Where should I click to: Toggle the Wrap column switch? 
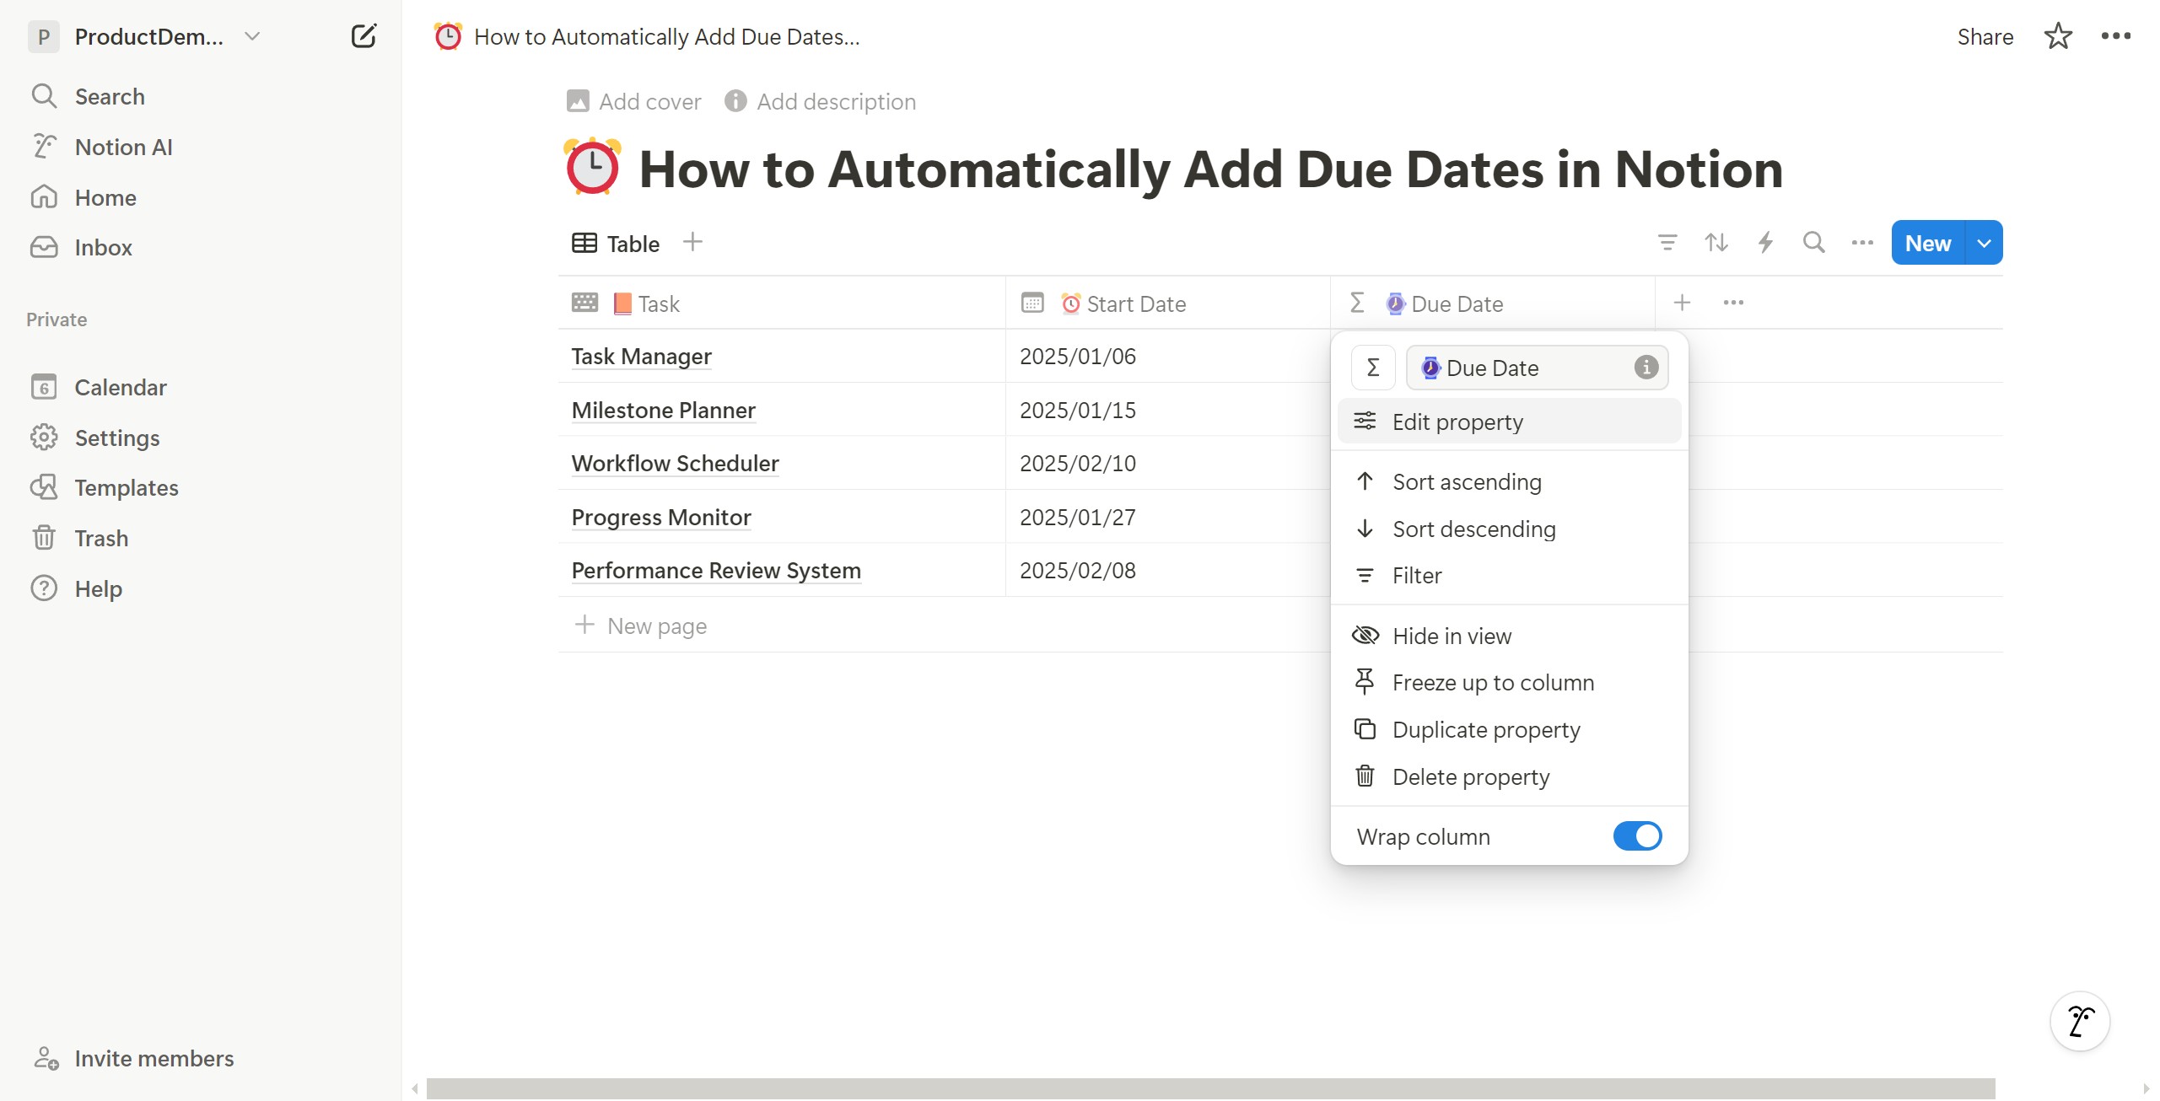click(x=1637, y=836)
